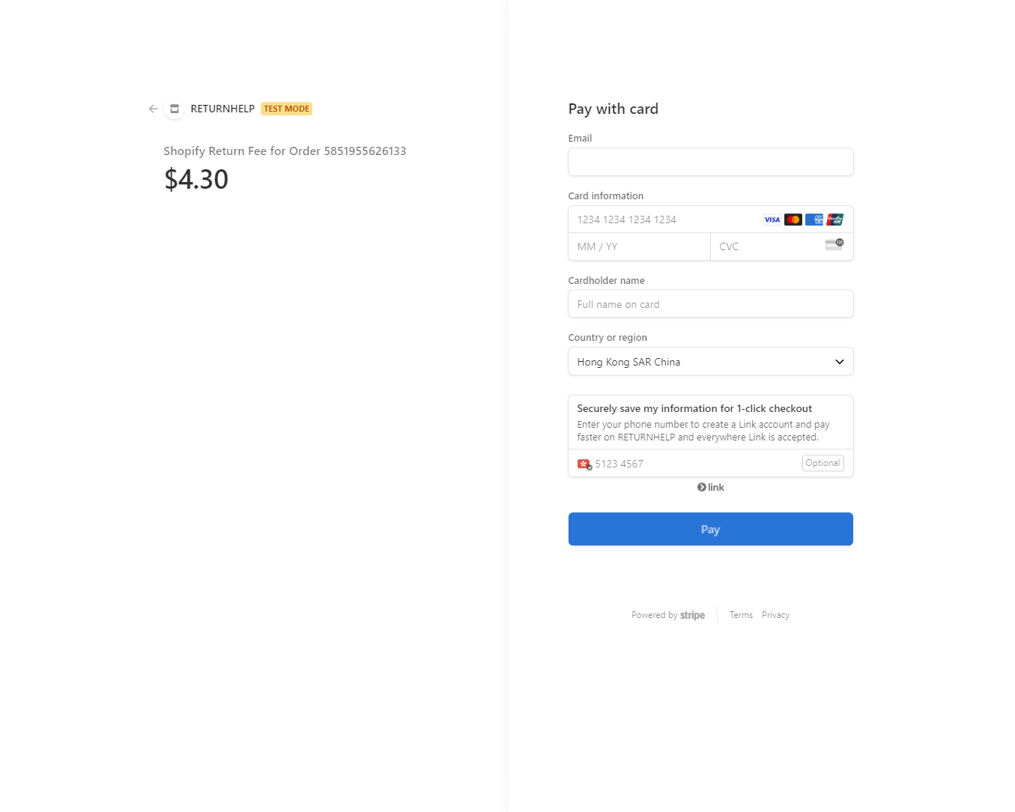
Task: Expand the phone country code selector
Action: pos(585,464)
